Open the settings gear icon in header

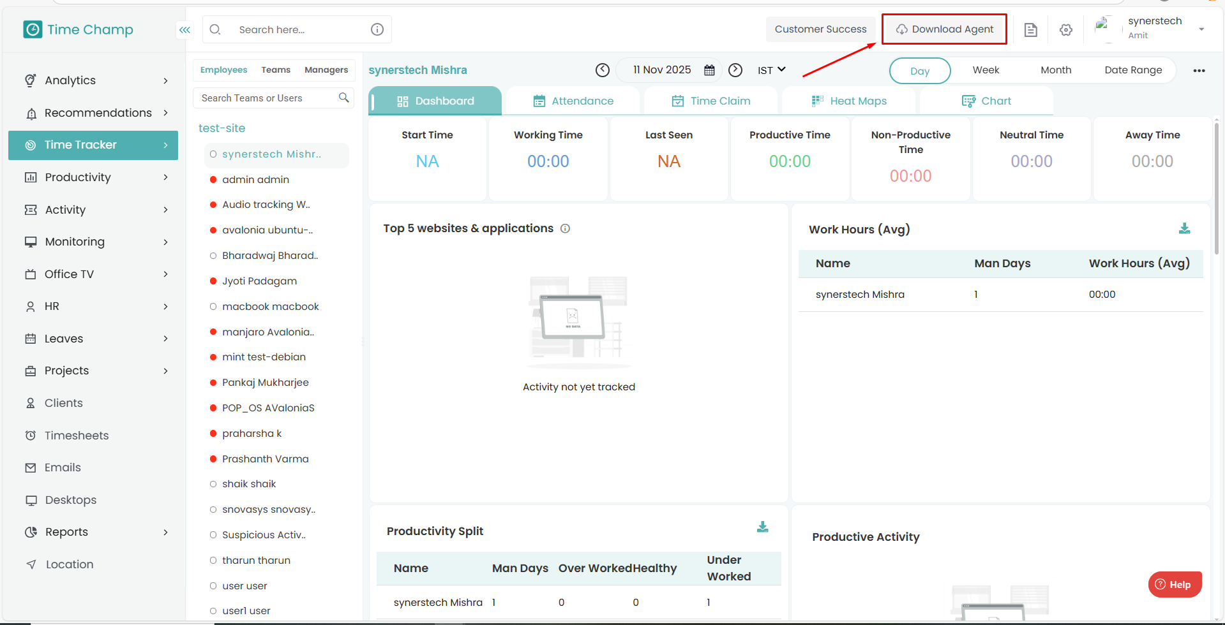[x=1065, y=30]
